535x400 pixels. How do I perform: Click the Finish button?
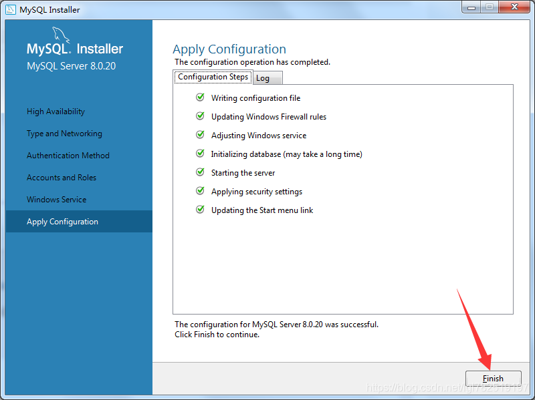pyautogui.click(x=493, y=378)
